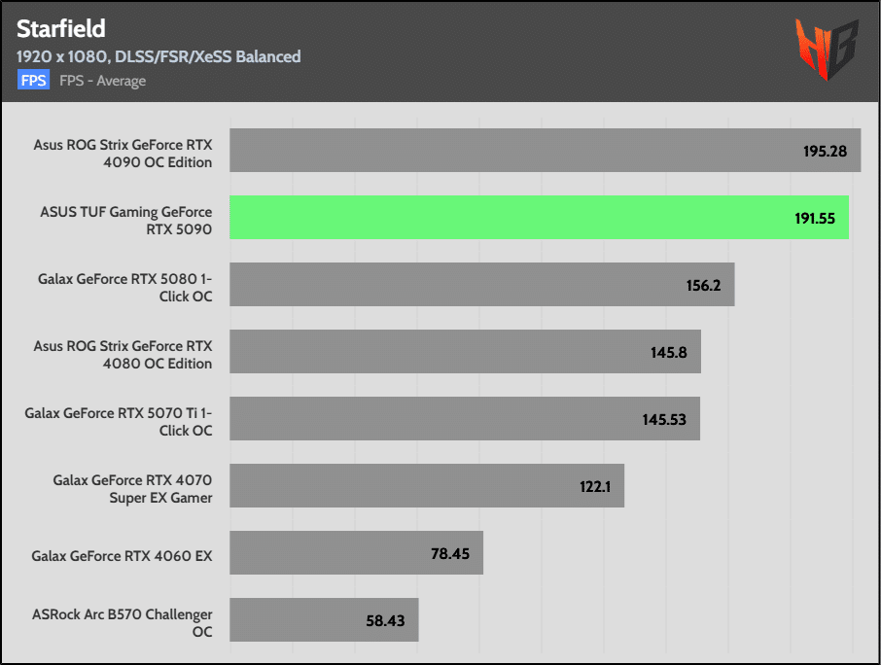The width and height of the screenshot is (881, 665).
Task: Select the RTX 4060 EX bar
Action: click(356, 552)
